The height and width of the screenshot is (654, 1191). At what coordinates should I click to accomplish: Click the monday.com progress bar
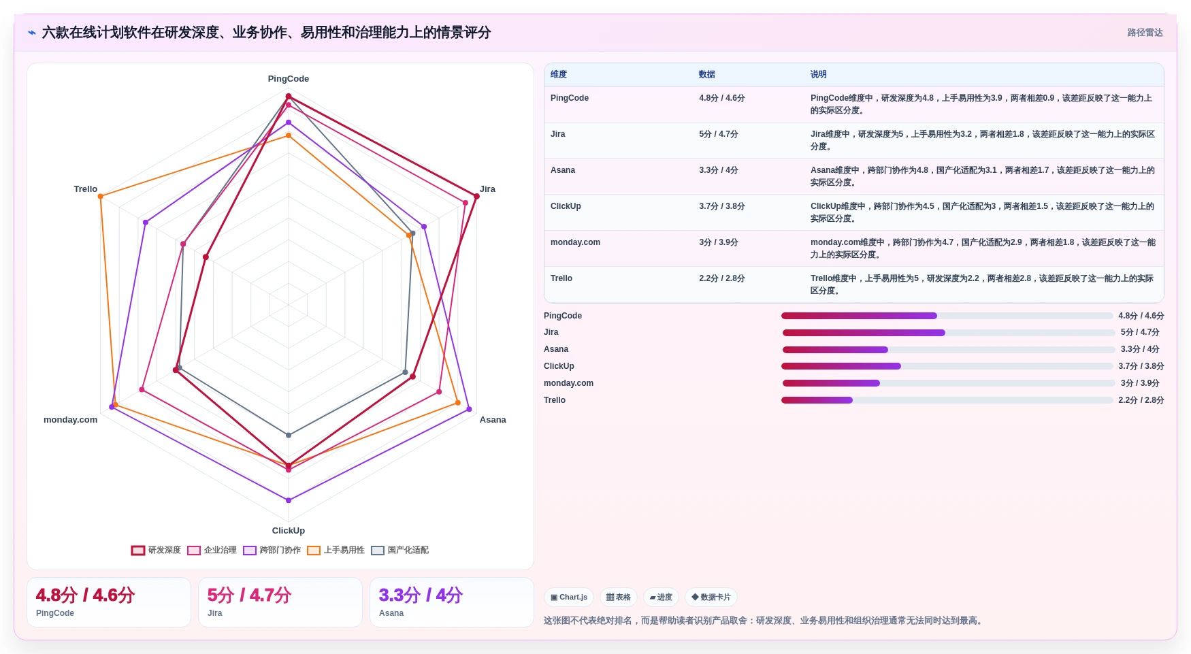pos(949,383)
